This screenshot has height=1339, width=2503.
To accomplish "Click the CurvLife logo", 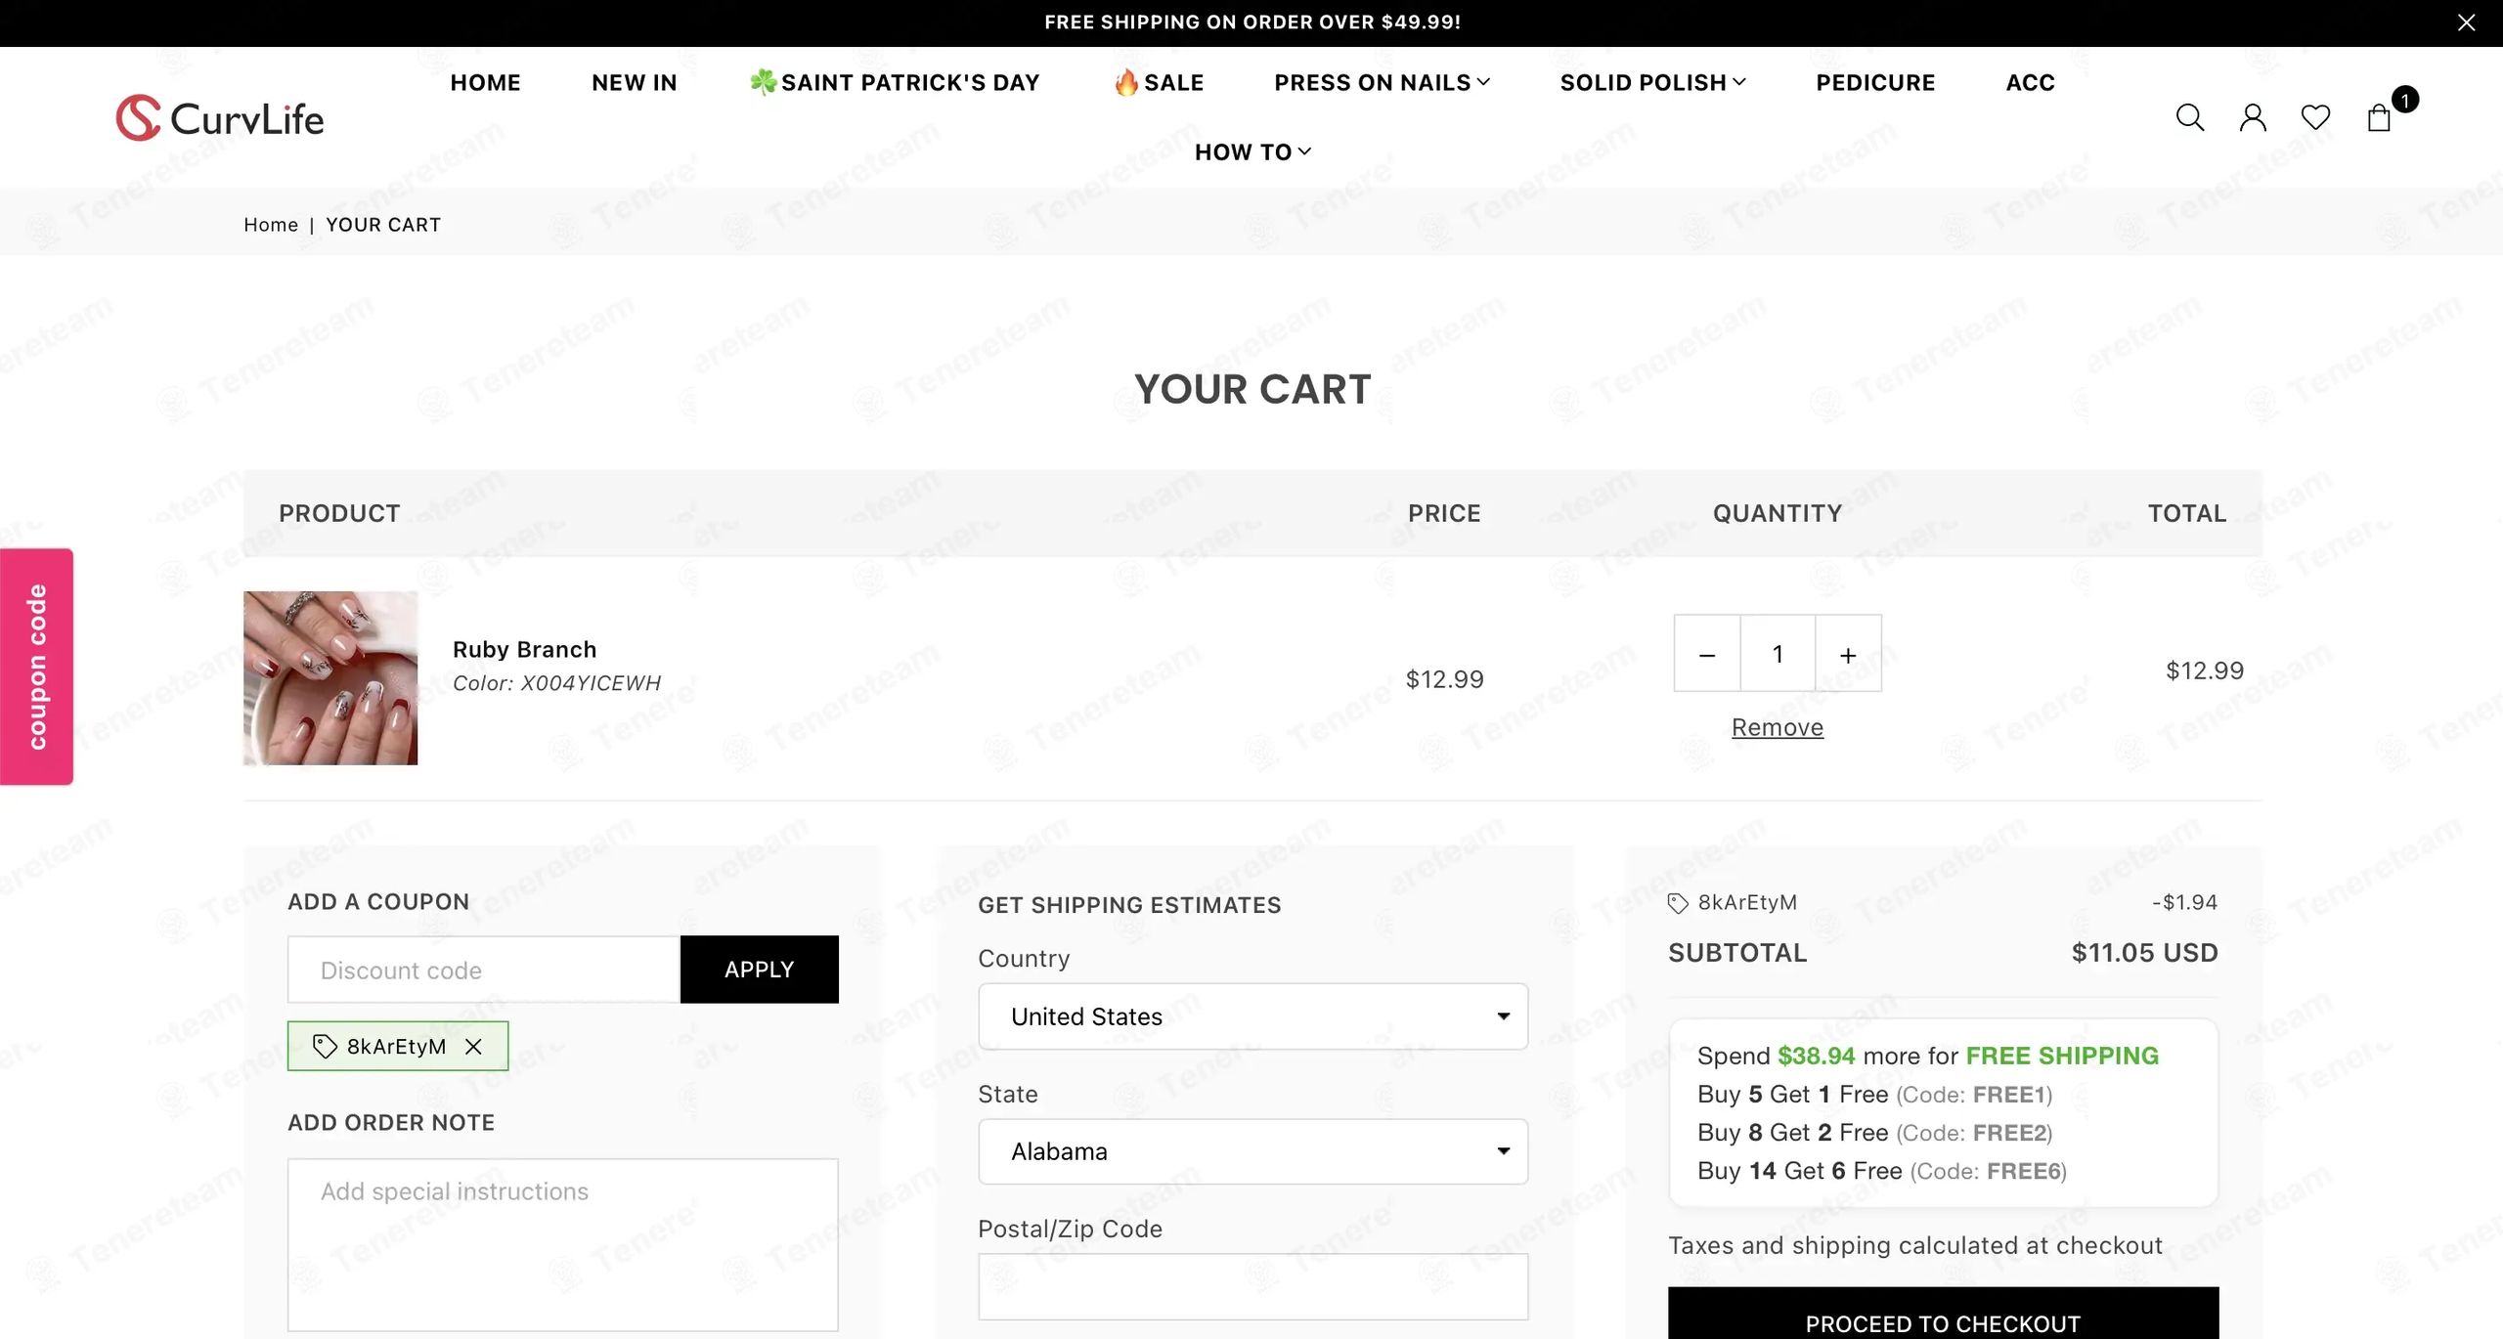I will point(220,118).
